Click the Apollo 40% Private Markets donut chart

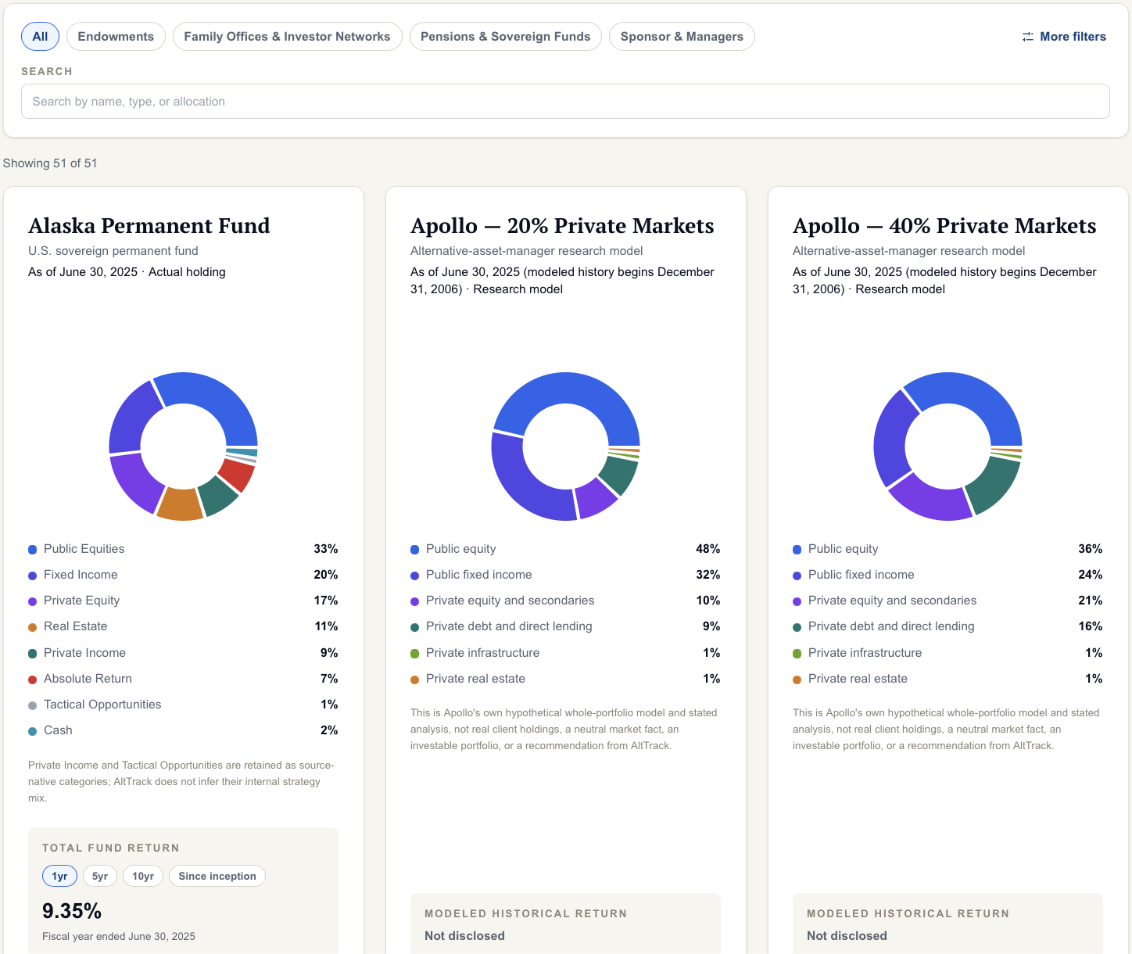pos(948,447)
